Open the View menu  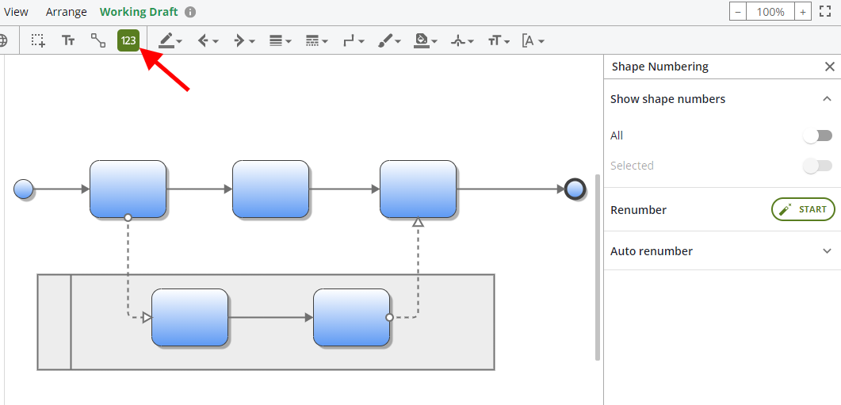[16, 12]
